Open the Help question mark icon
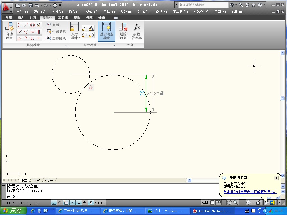Screen dimensions: 287x215 tap(260, 5)
